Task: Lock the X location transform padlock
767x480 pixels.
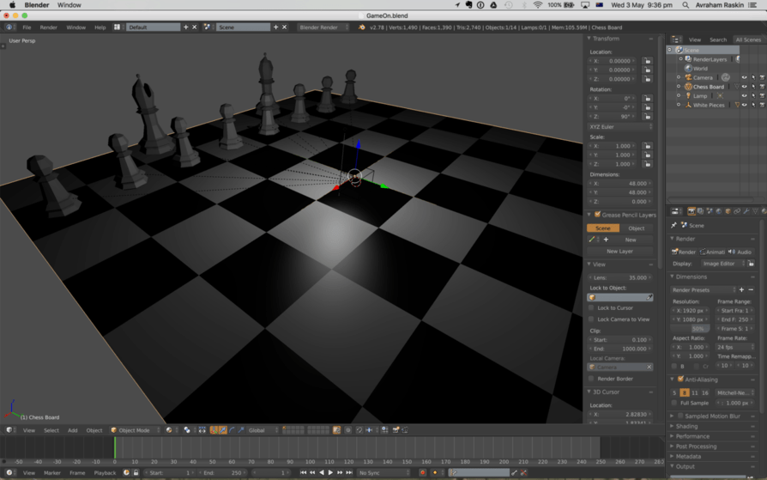Action: pyautogui.click(x=647, y=61)
